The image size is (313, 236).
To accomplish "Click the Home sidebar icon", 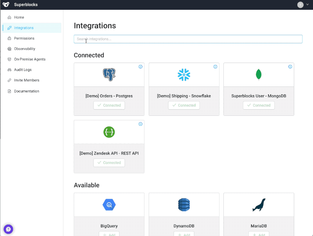I will coord(9,17).
